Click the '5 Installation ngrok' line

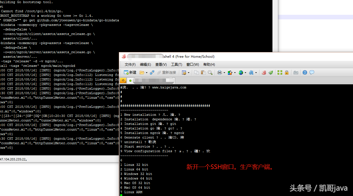(x=152, y=133)
